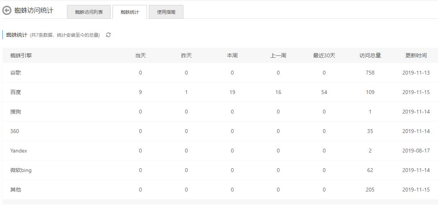Select the 谷歌 spider row
The height and width of the screenshot is (206, 438).
point(16,73)
